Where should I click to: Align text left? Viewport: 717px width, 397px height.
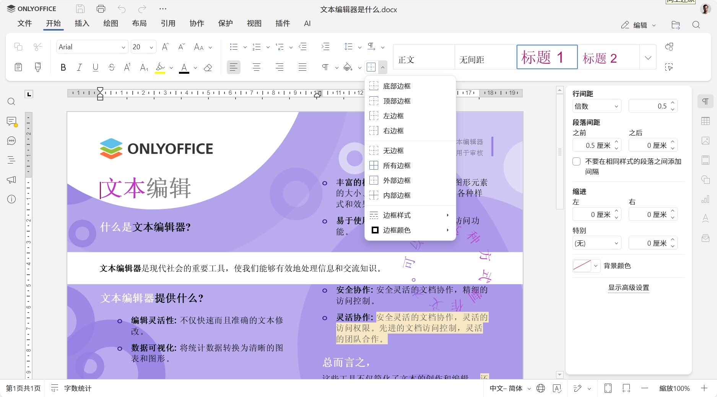pyautogui.click(x=233, y=68)
